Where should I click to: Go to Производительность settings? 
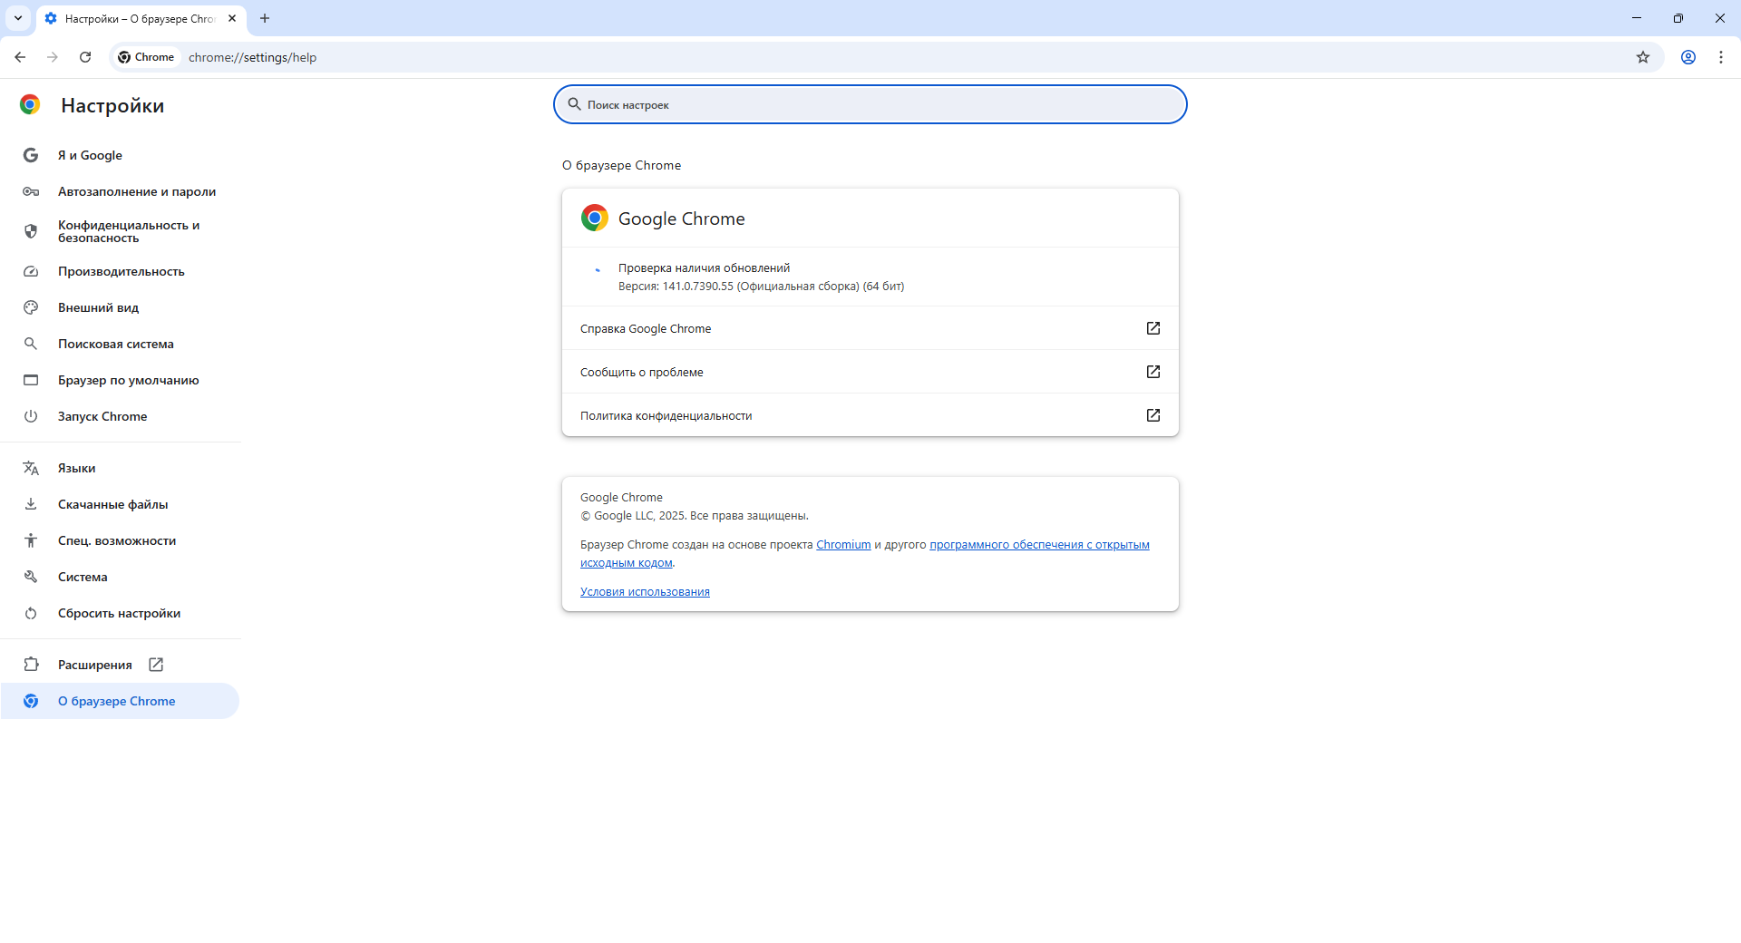coord(121,271)
